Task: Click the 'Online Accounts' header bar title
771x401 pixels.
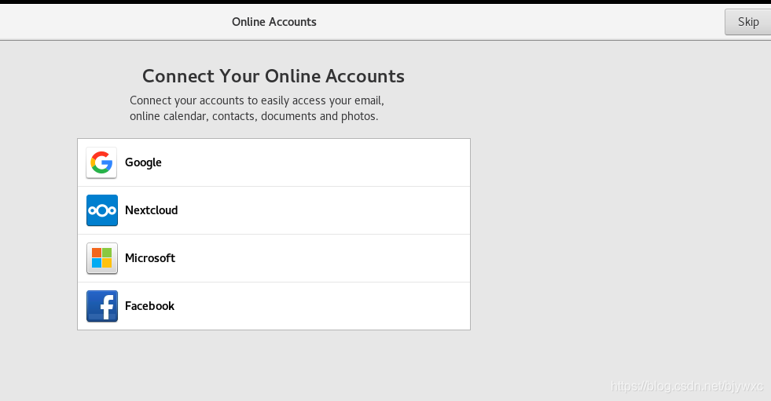Action: 274,22
